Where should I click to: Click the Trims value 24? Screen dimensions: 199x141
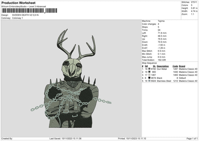point(159,30)
